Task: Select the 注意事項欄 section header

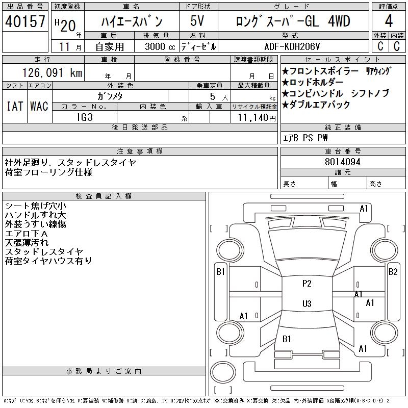Action: (x=140, y=151)
